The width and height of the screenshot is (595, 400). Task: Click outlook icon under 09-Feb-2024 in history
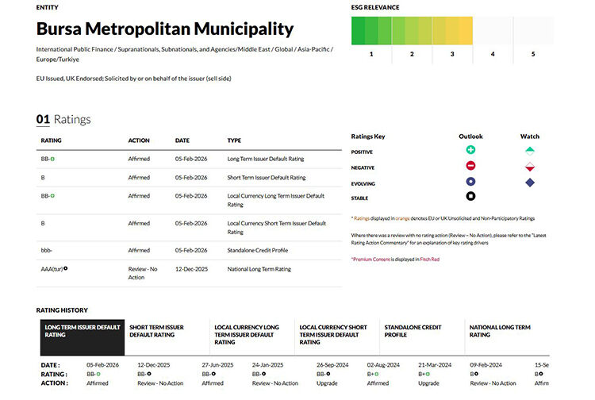[476, 374]
